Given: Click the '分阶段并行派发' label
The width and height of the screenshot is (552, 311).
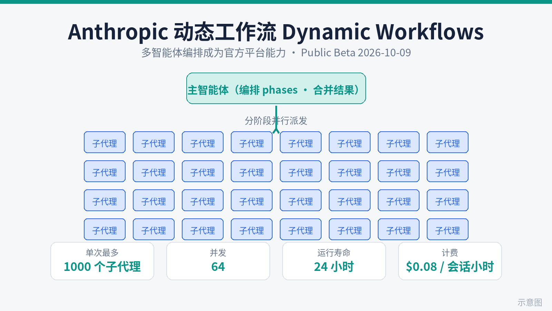Looking at the screenshot, I should (276, 121).
